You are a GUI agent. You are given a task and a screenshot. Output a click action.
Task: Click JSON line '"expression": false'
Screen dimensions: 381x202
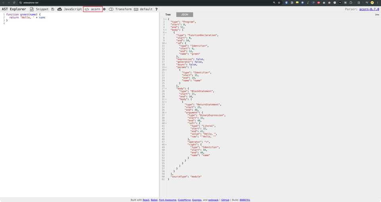(190, 59)
